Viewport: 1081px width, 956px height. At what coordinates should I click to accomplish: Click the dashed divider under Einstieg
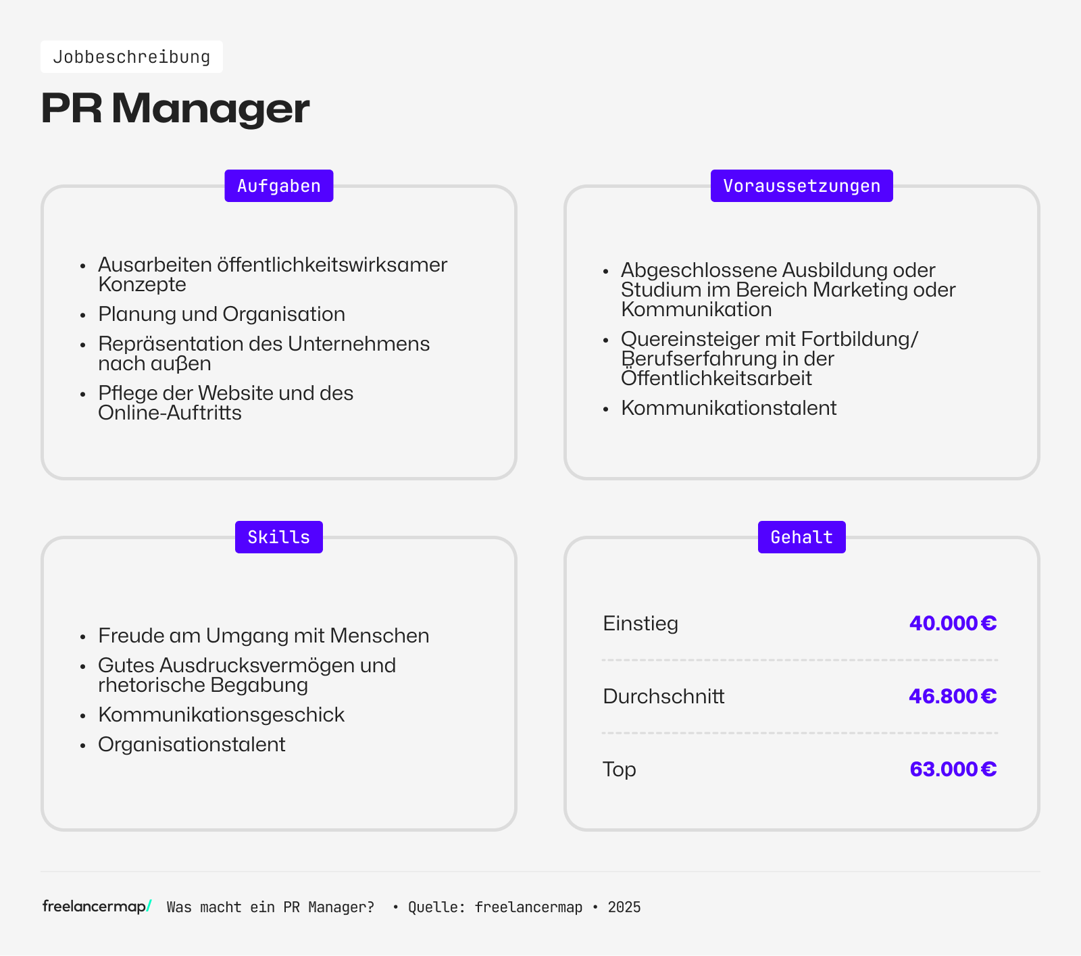pos(801,659)
